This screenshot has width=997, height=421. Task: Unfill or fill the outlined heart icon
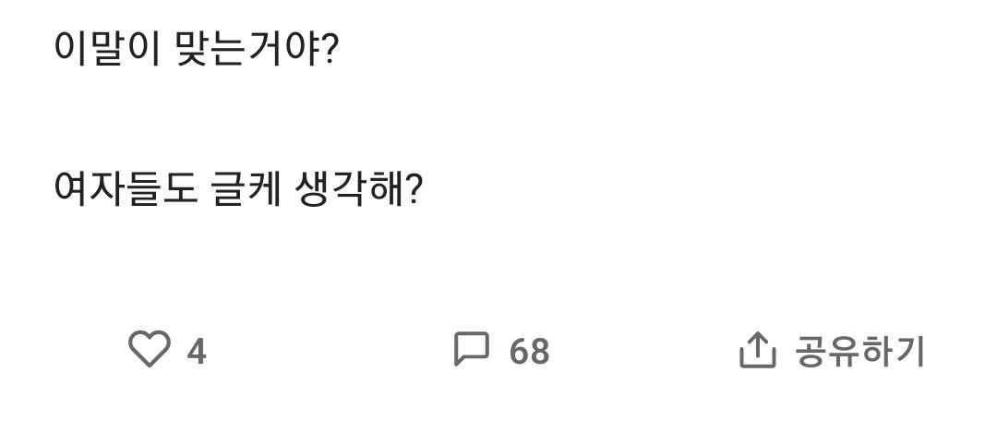point(149,351)
